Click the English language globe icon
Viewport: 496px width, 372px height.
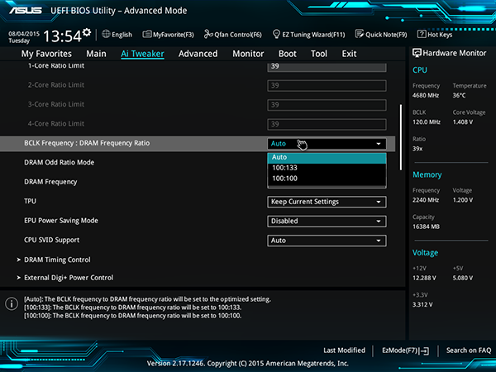[106, 34]
